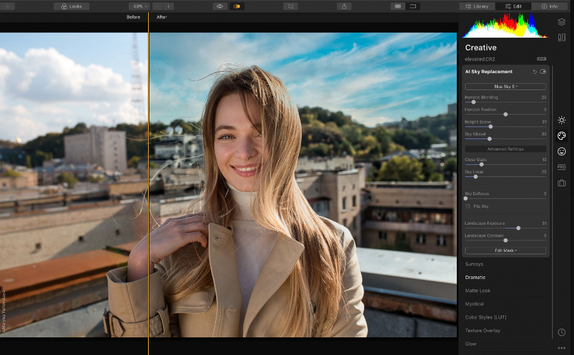Enable the Flip Sky checkbox
The height and width of the screenshot is (355, 574).
click(x=468, y=206)
